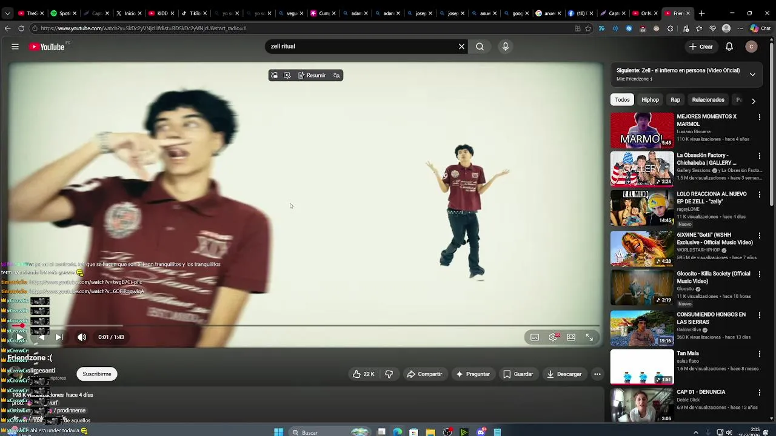Viewport: 776px width, 436px height.
Task: Open options for La Obsesión Factory video
Action: tap(760, 156)
